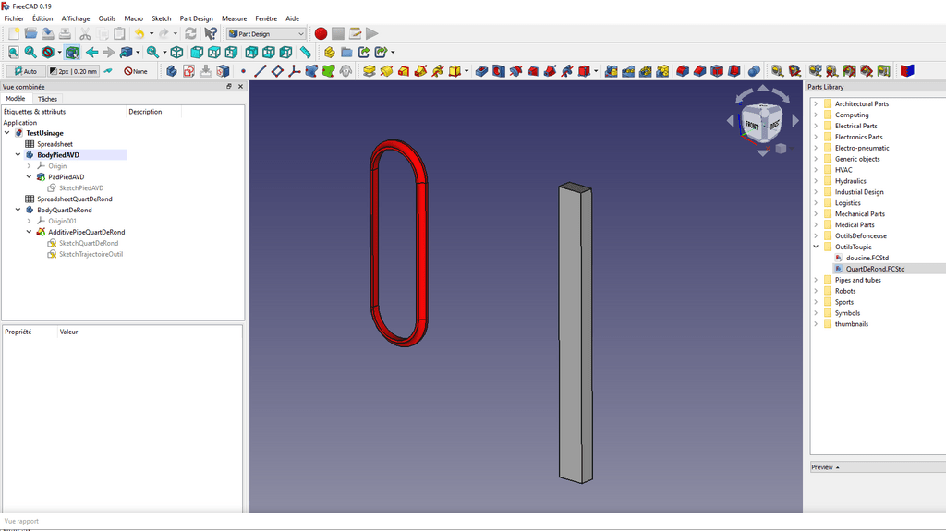Open the Part Design workbench dropdown

point(267,34)
